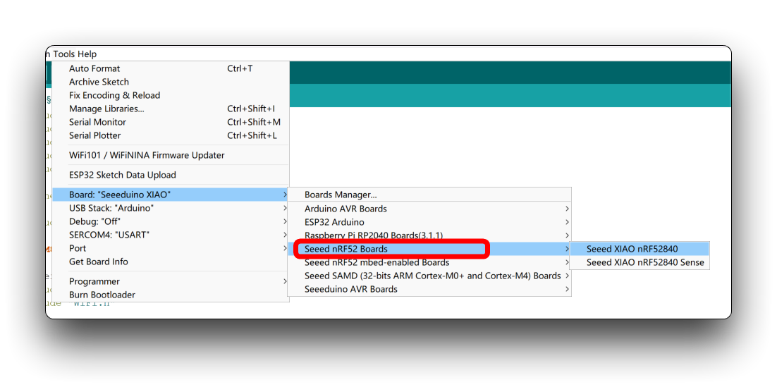Screen dimensions: 777x387
Task: Open Manage Libraries...
Action: [171, 109]
